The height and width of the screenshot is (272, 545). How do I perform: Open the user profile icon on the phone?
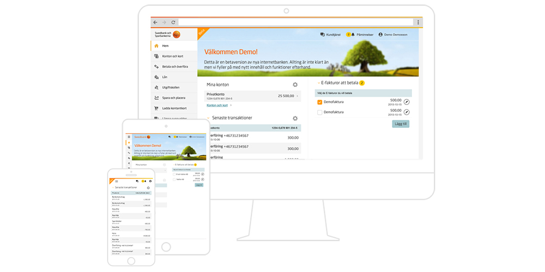tap(150, 181)
